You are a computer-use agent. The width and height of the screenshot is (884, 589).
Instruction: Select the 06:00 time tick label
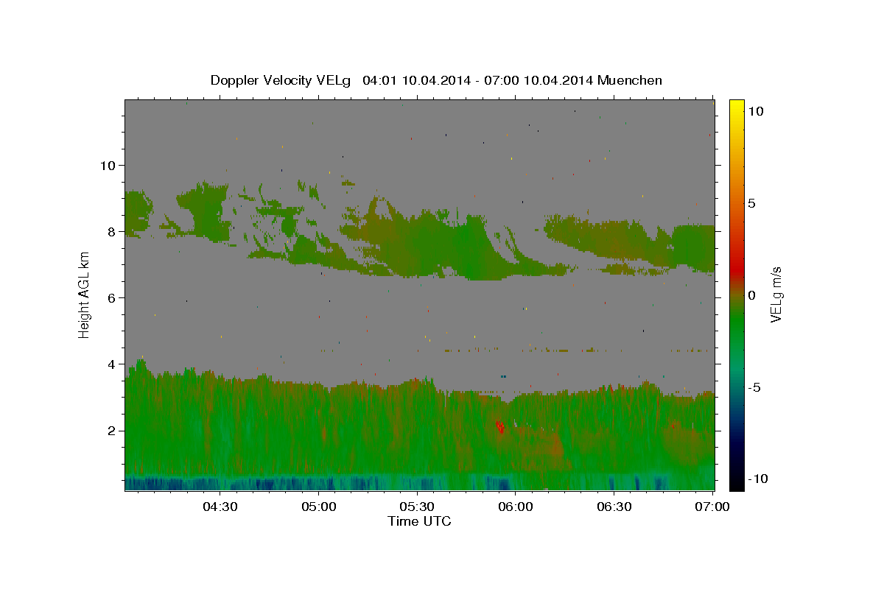[516, 507]
